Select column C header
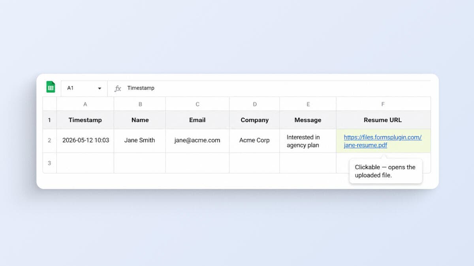The width and height of the screenshot is (474, 266). [x=197, y=104]
